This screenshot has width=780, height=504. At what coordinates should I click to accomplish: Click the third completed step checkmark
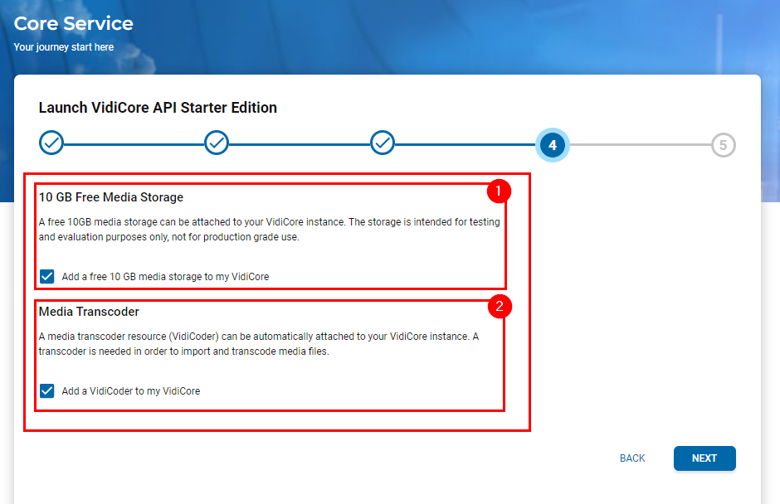[x=383, y=143]
